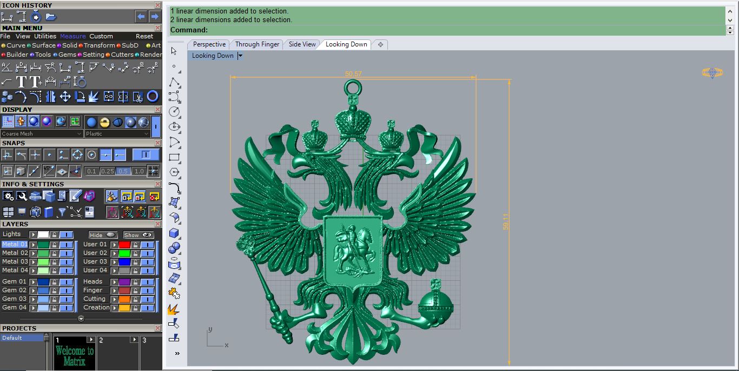The image size is (739, 371).
Task: Open the gear settings icon in Info & Settings
Action: 8,196
